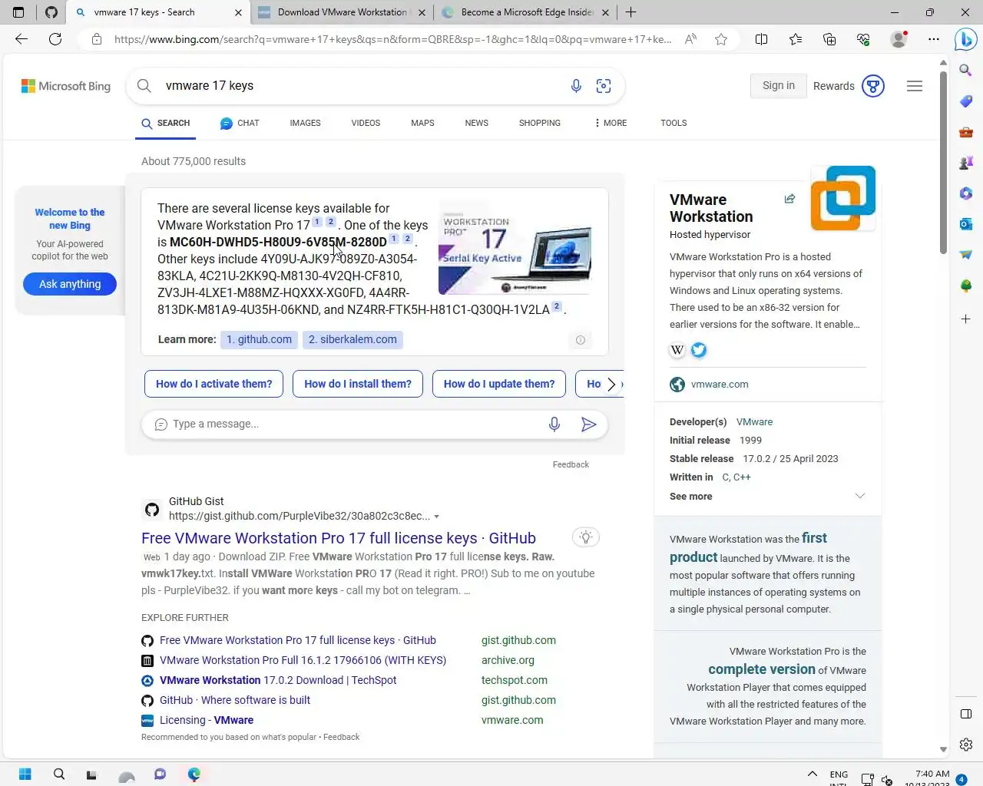983x786 pixels.
Task: Switch to VIDEOS tab
Action: (x=366, y=123)
